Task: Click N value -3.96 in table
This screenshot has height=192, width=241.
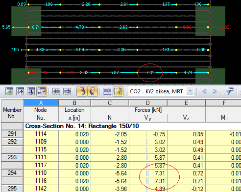Action: click(110, 189)
